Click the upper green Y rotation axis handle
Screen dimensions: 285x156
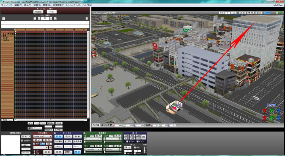coord(272,111)
